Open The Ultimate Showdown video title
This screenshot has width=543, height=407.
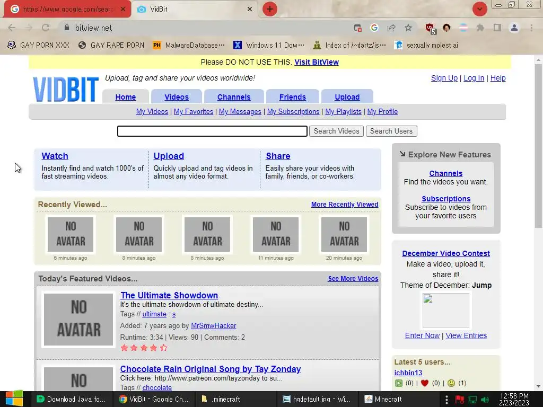169,296
